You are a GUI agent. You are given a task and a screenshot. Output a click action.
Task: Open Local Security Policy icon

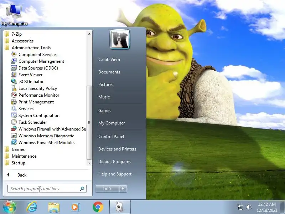click(x=14, y=88)
